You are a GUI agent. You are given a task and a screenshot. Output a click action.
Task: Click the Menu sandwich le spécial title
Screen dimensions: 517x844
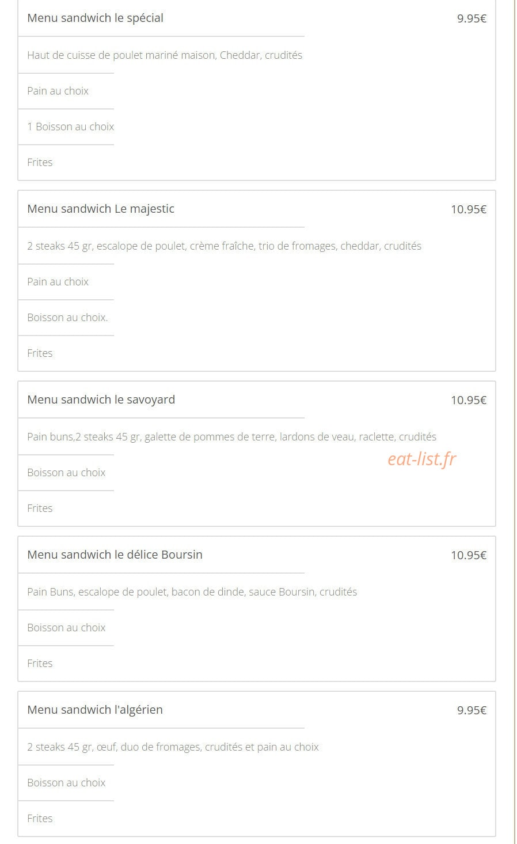coord(95,18)
